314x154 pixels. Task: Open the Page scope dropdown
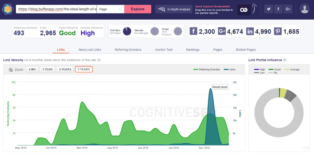point(110,9)
